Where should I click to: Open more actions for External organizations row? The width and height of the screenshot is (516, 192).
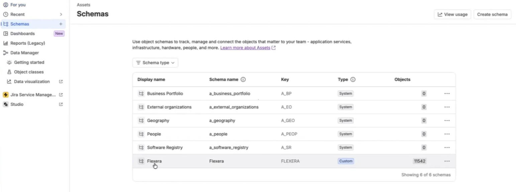[x=447, y=107]
